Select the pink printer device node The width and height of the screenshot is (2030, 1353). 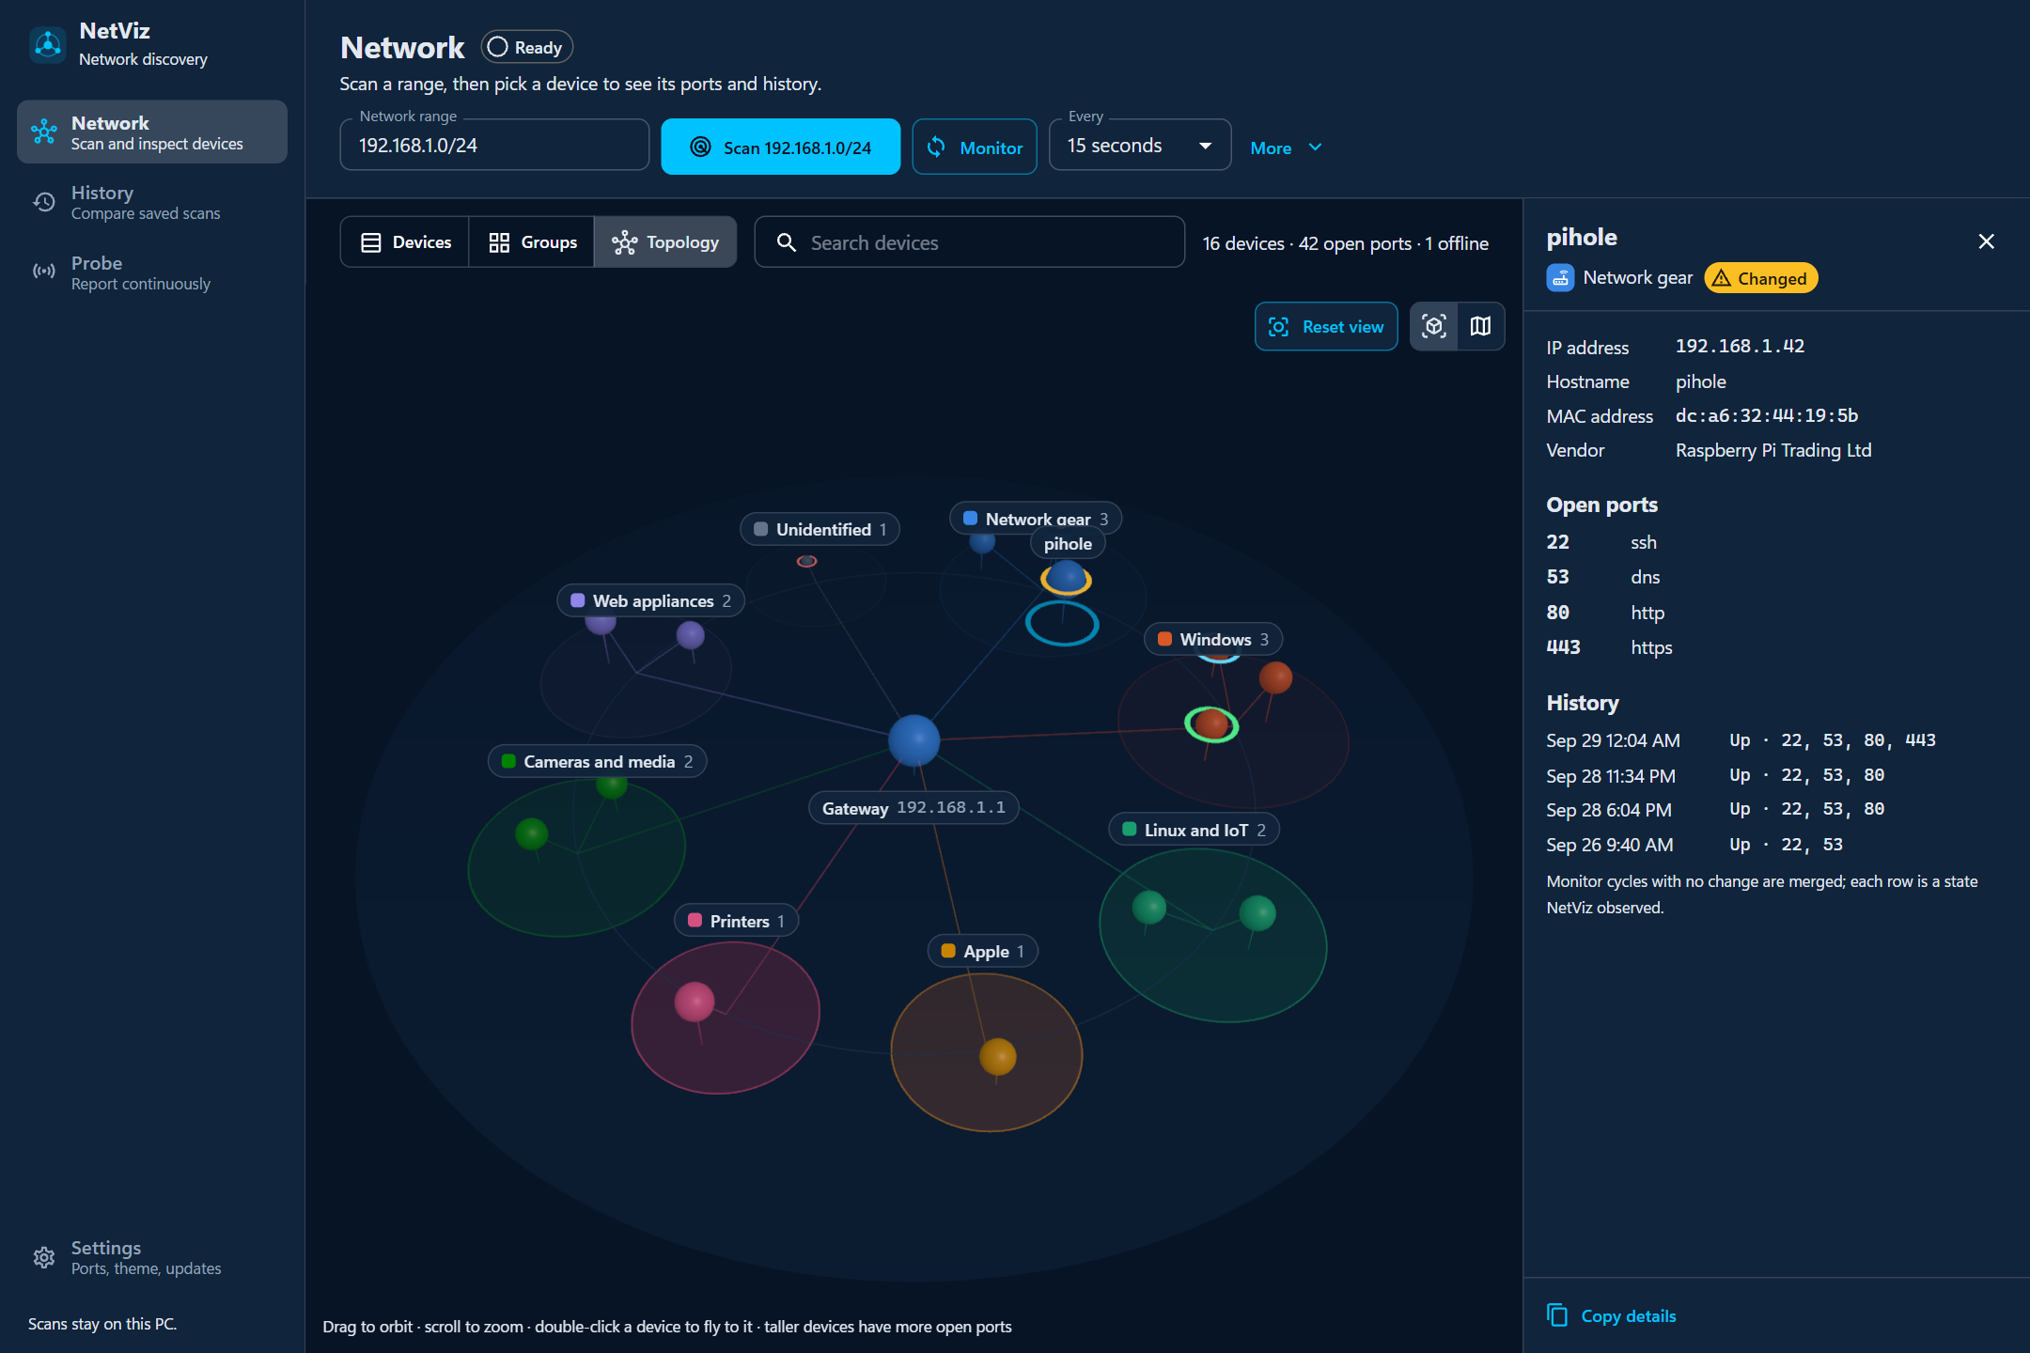tap(695, 1002)
